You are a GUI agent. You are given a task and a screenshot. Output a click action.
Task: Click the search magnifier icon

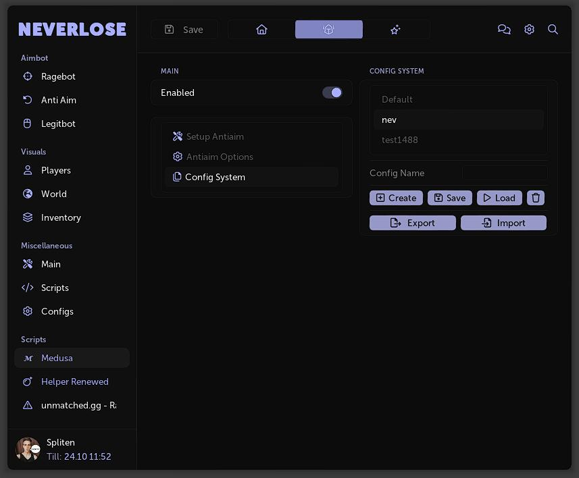tap(553, 29)
